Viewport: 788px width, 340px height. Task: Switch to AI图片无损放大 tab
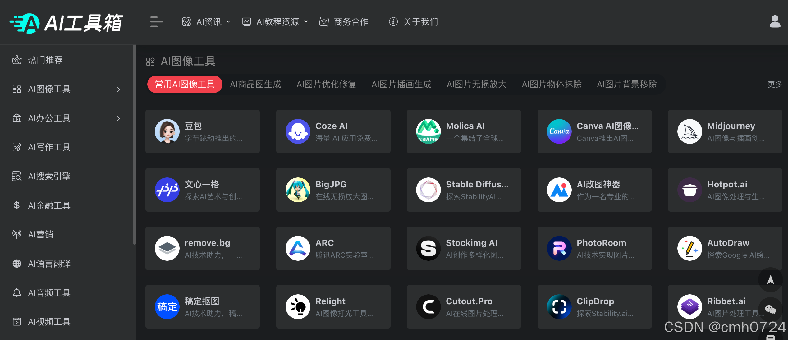coord(476,84)
